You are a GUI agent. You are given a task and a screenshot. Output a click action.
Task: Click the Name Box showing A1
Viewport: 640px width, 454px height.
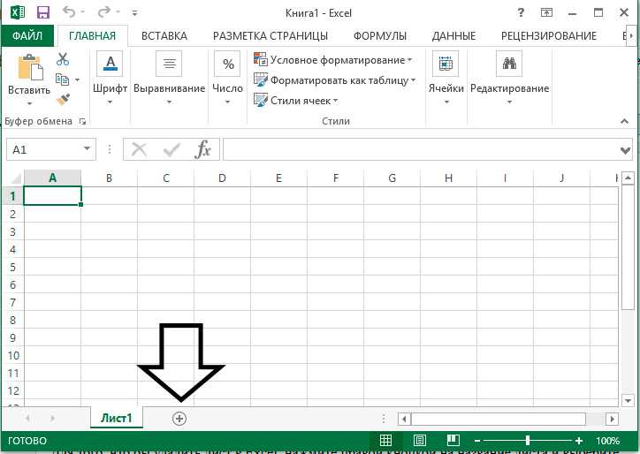(43, 149)
